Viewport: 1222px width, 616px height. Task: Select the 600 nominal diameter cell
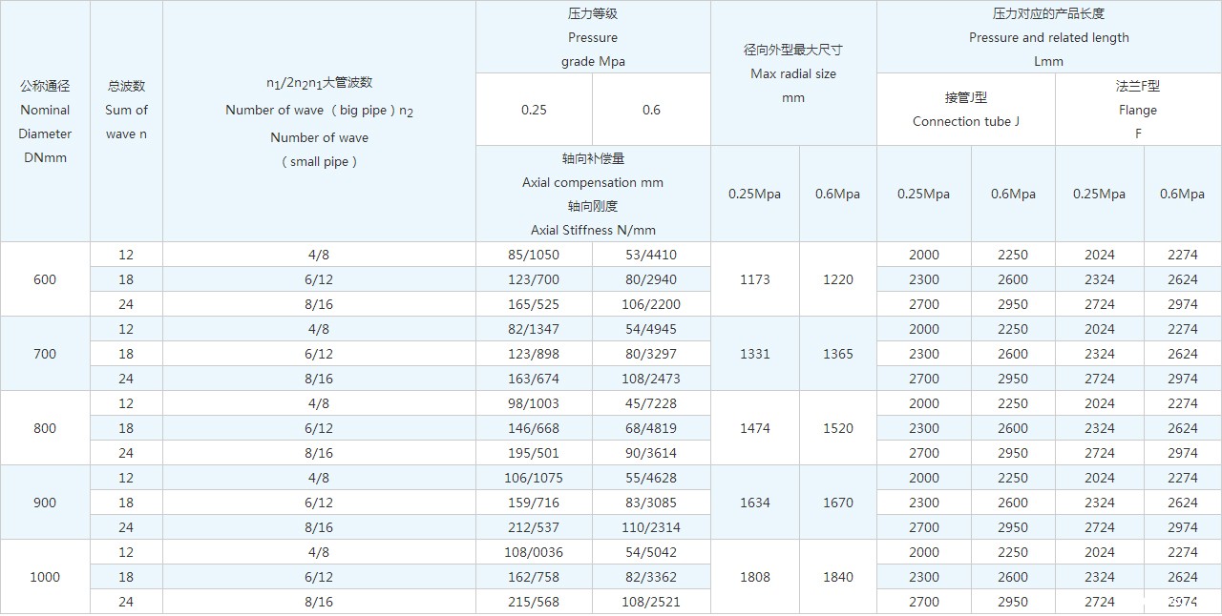tap(45, 279)
